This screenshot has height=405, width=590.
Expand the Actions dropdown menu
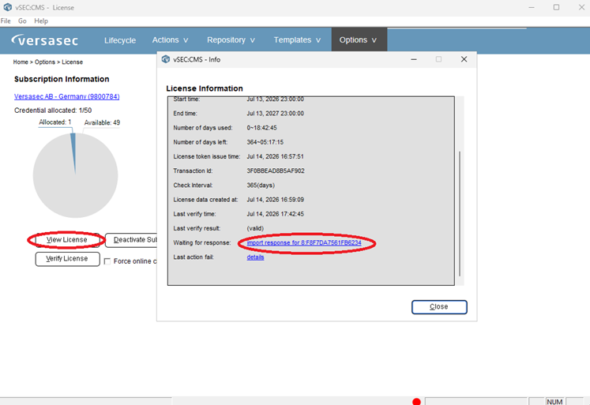(170, 39)
